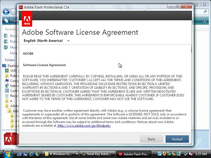
Task: Open Pictures in Explorer Favorite Links
Action: pyautogui.click(x=11, y=42)
